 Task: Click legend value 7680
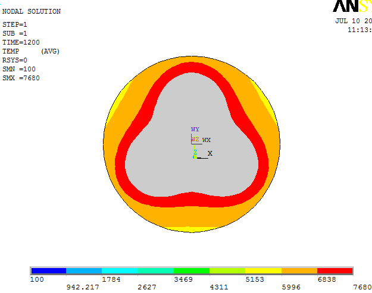point(362,287)
